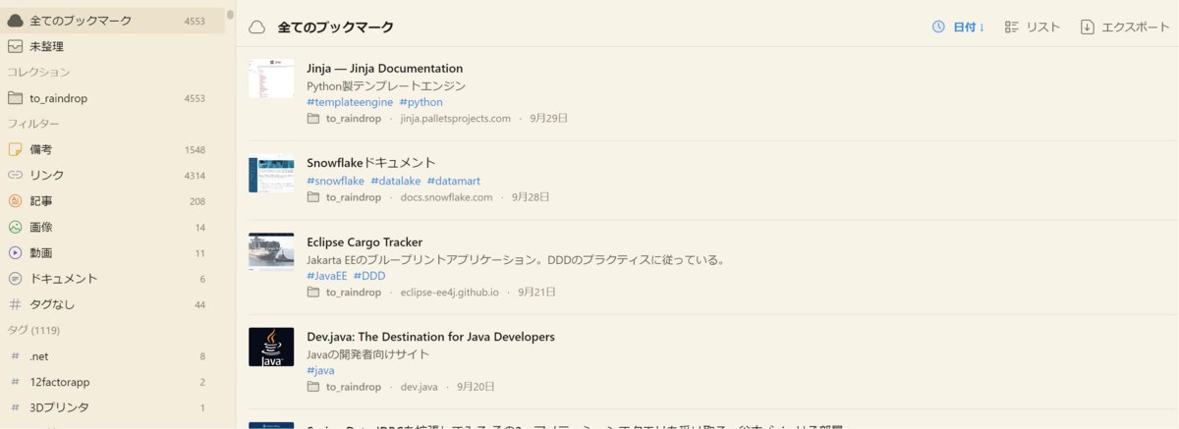This screenshot has width=1179, height=429.
Task: Click the list view icon
Action: coord(1011,27)
